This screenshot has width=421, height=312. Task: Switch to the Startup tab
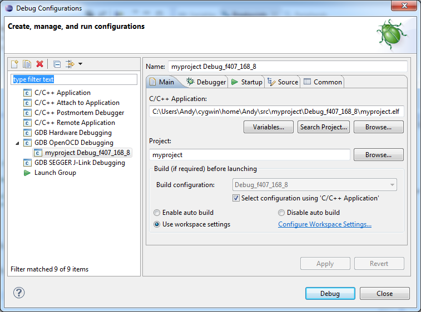pyautogui.click(x=247, y=82)
